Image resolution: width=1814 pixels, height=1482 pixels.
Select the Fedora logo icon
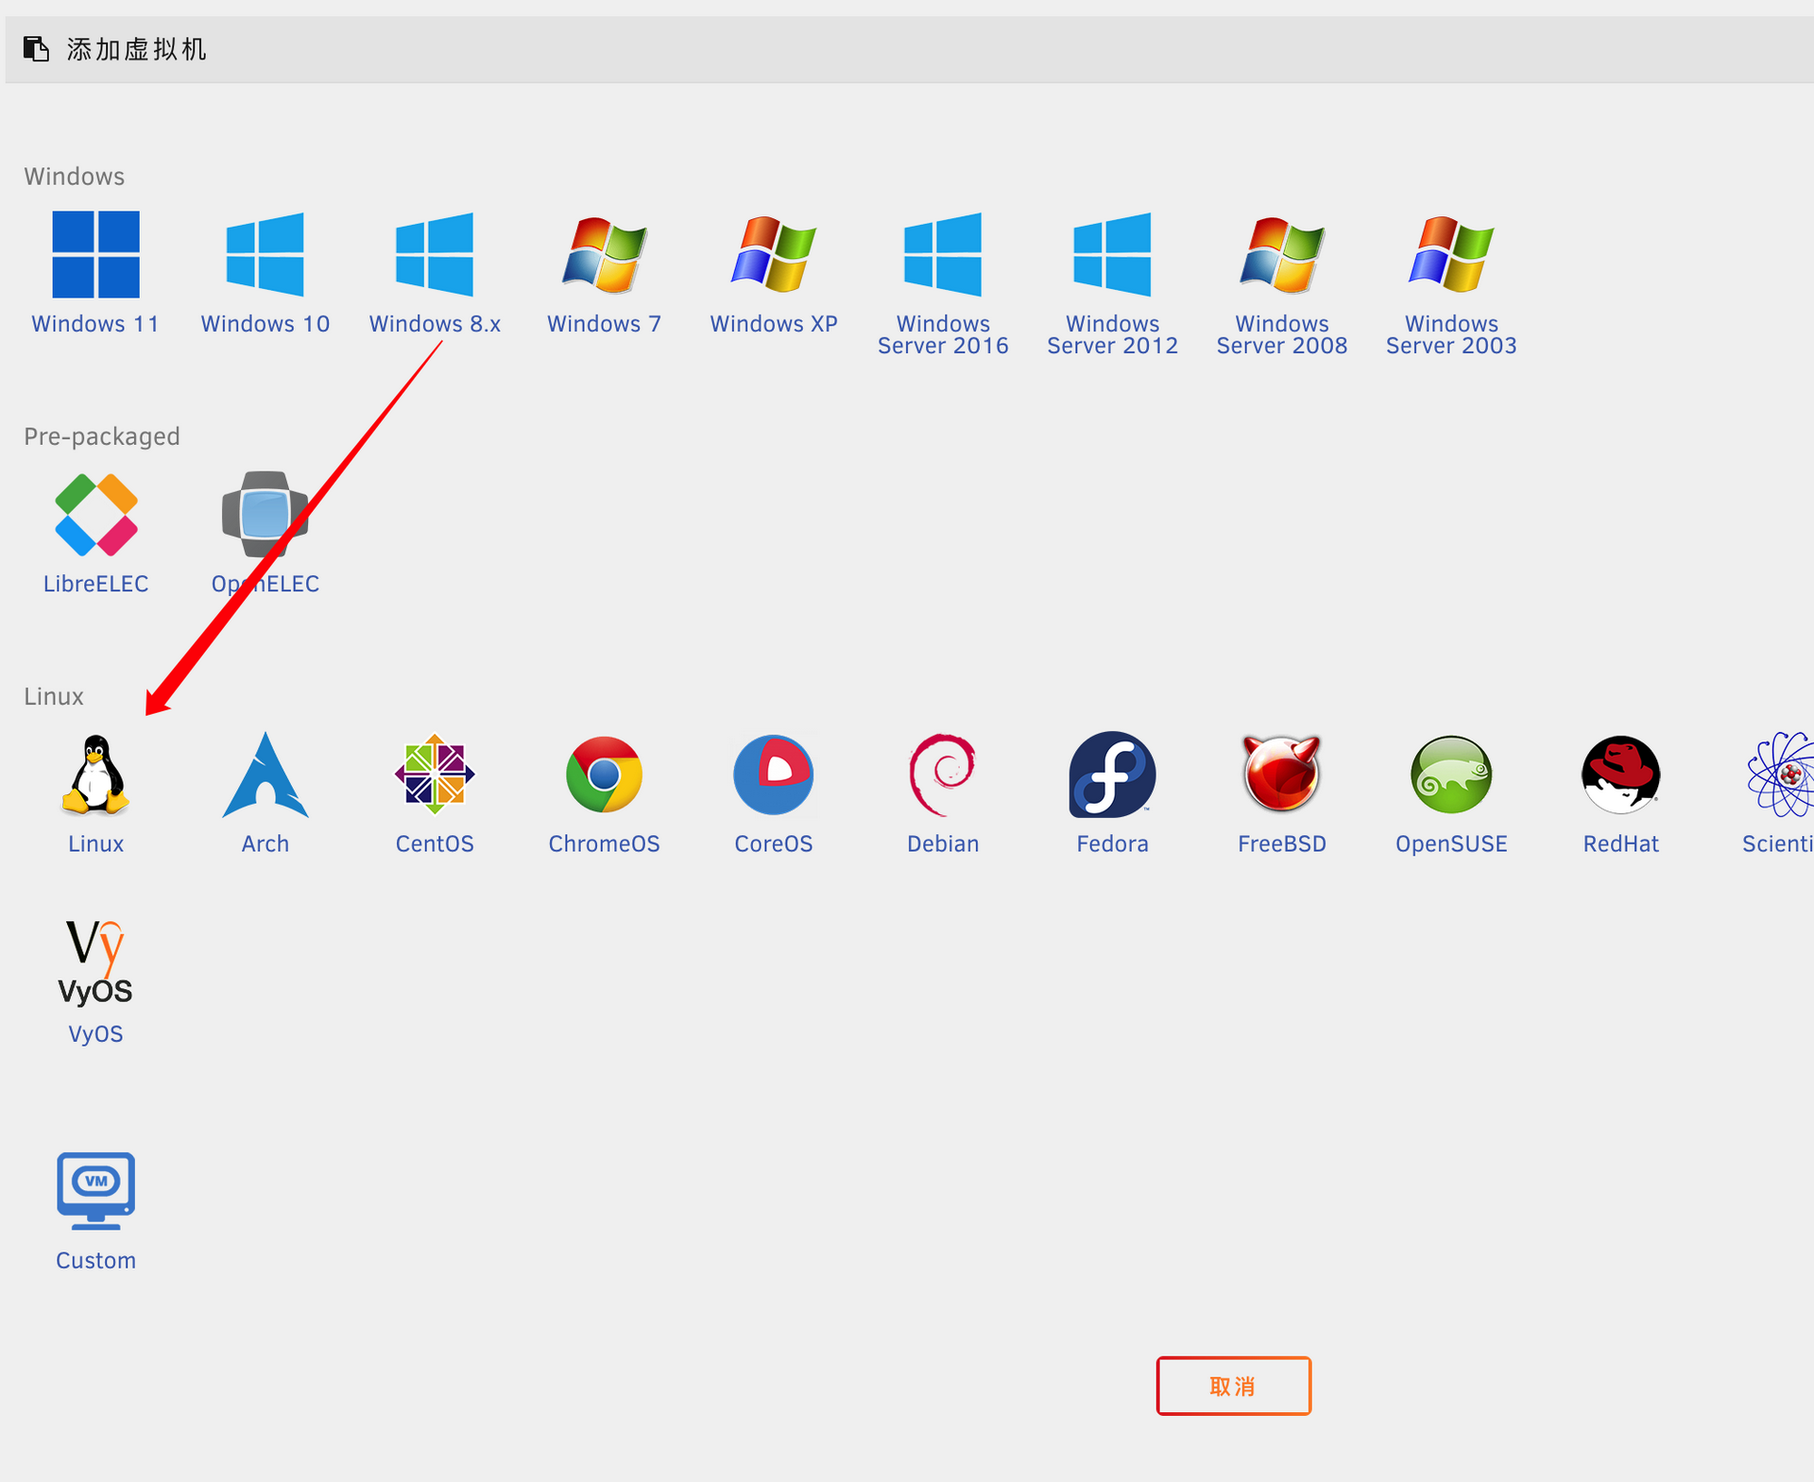click(1112, 775)
